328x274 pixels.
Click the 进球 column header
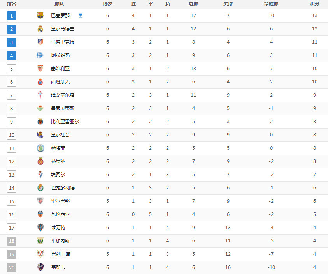(x=193, y=4)
